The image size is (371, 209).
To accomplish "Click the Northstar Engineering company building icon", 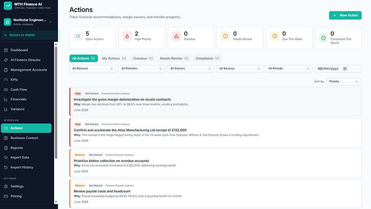I will click(7, 22).
